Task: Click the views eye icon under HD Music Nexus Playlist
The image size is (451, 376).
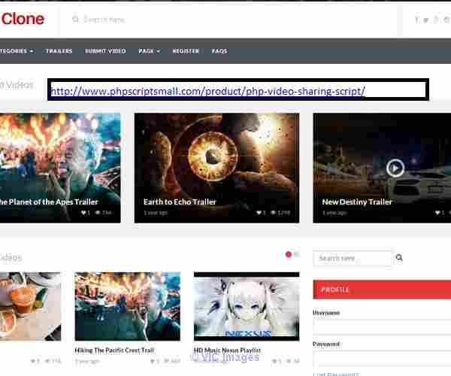Action: point(289,361)
